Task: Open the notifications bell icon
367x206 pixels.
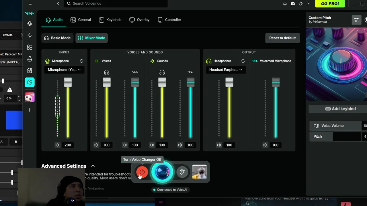Action: click(x=285, y=3)
